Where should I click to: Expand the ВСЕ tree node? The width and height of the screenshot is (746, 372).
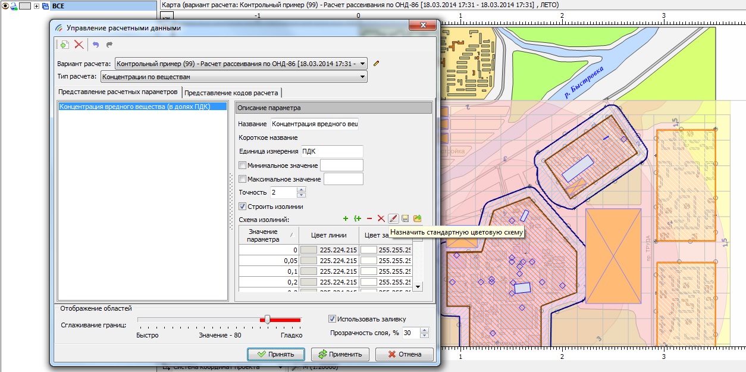[x=37, y=6]
